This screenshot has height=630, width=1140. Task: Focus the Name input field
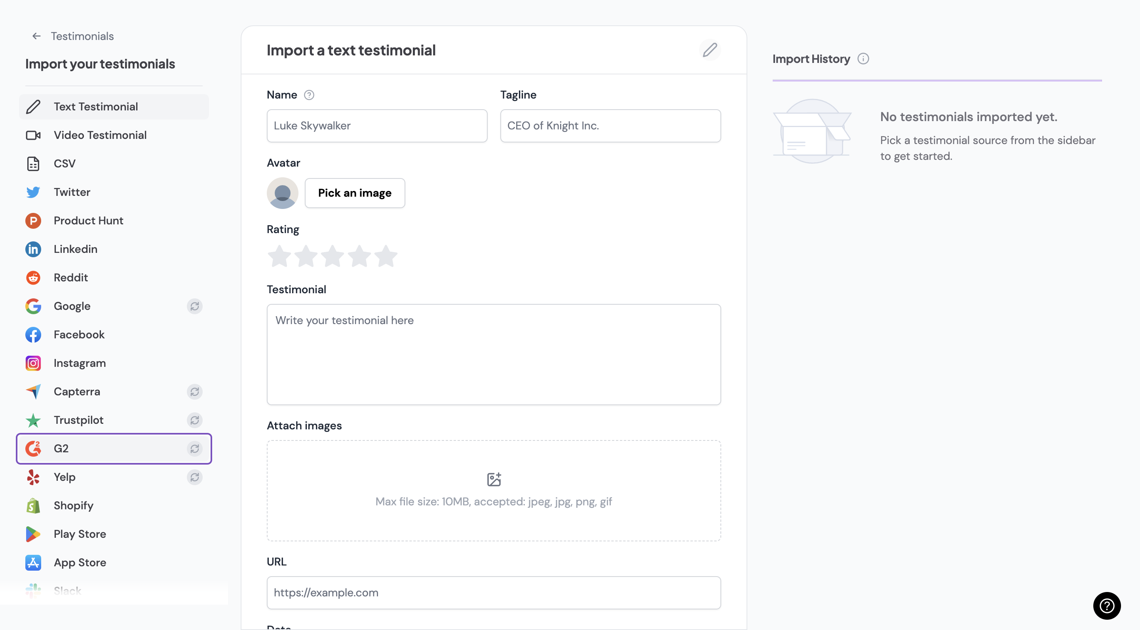[377, 126]
